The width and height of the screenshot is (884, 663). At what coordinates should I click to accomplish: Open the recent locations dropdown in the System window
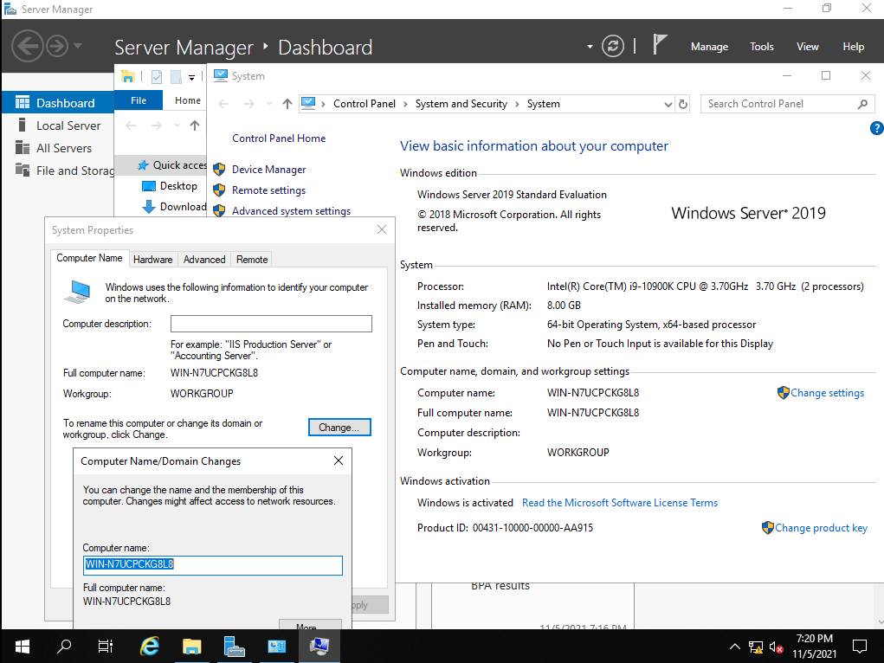(269, 104)
